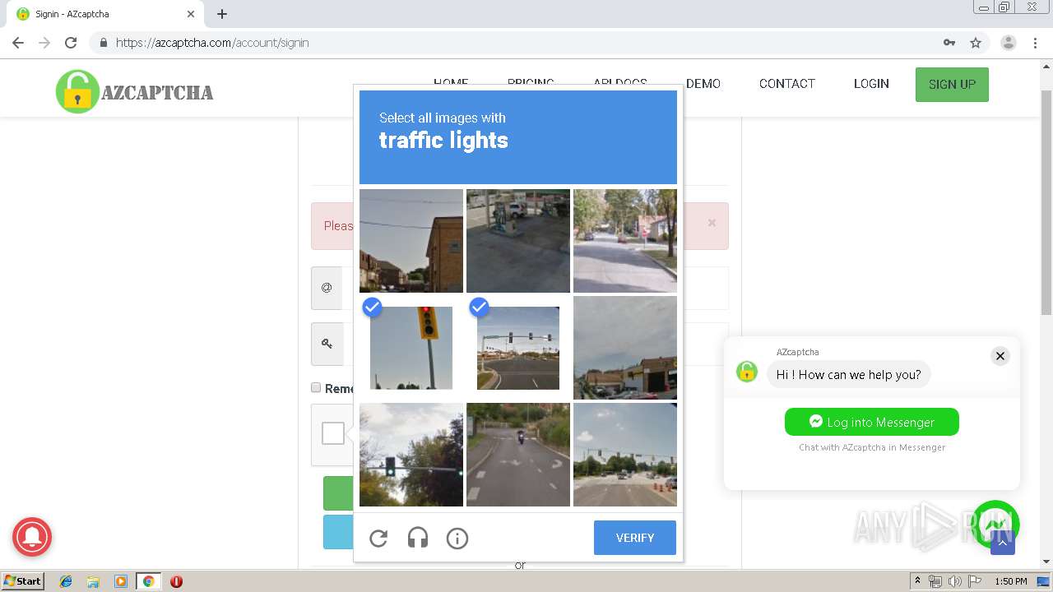
Task: Select the tree-lined street captcha tile
Action: pyautogui.click(x=625, y=241)
